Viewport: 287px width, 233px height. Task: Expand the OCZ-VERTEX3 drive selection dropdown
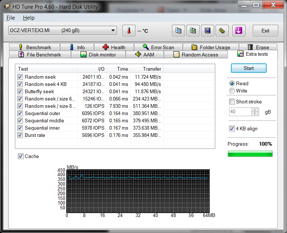click(113, 31)
